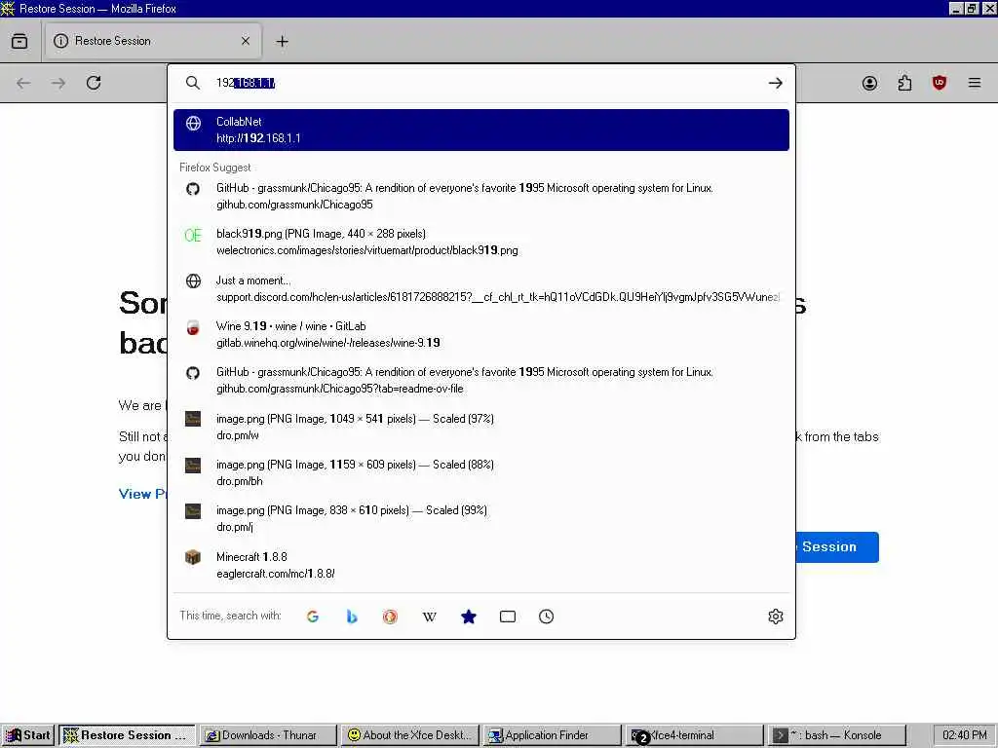This screenshot has height=748, width=998.
Task: Switch to bash Konsole in taskbar
Action: (837, 735)
